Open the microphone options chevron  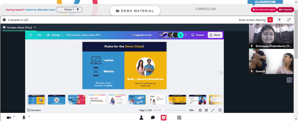[29, 116]
